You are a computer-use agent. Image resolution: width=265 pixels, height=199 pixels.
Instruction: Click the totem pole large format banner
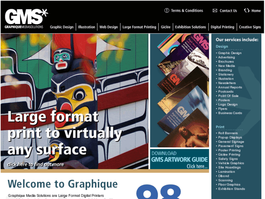pyautogui.click(x=74, y=101)
